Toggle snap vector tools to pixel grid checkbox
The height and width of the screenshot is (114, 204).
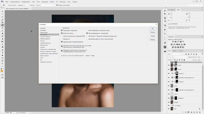point(62,51)
